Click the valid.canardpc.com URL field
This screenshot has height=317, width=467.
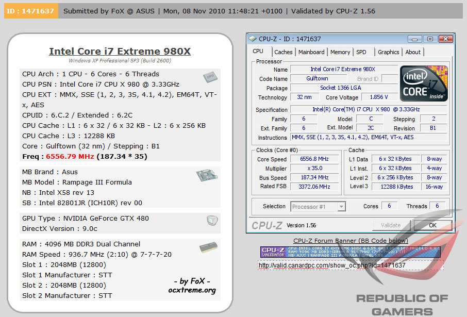click(351, 265)
